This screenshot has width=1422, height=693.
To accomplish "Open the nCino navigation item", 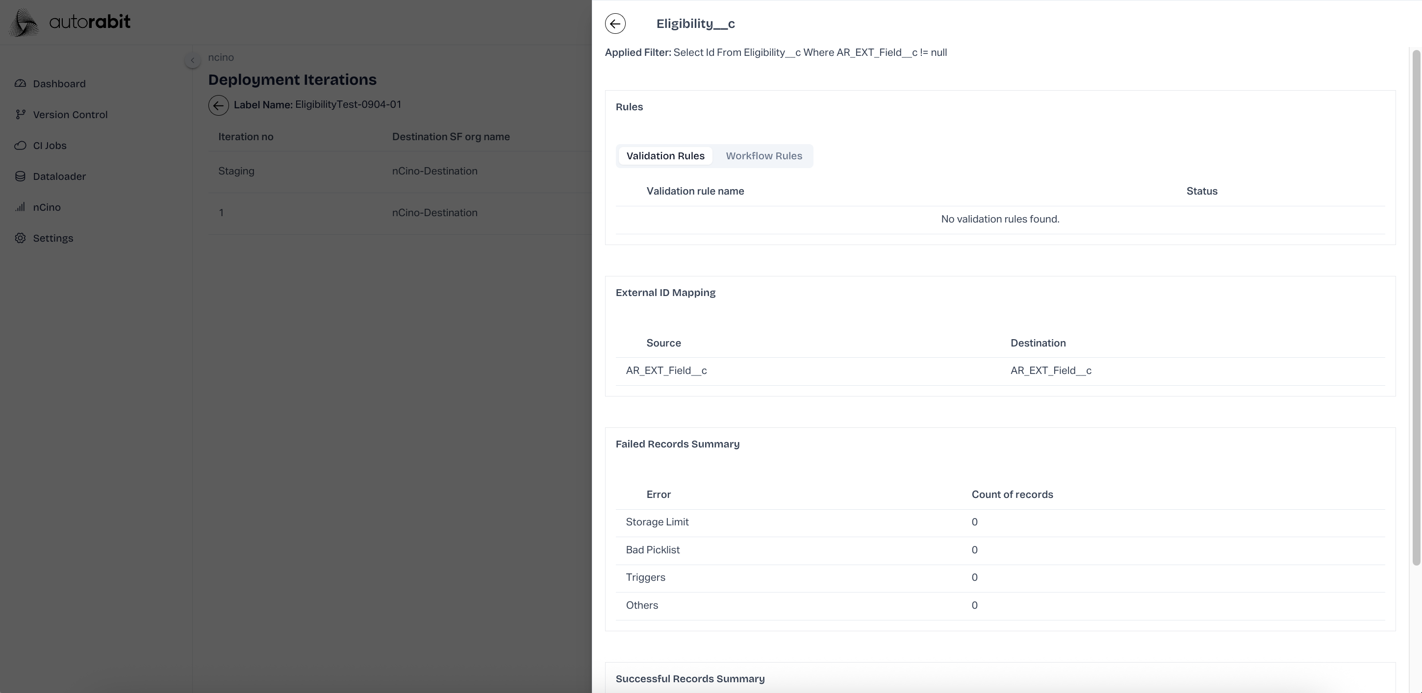I will click(47, 207).
